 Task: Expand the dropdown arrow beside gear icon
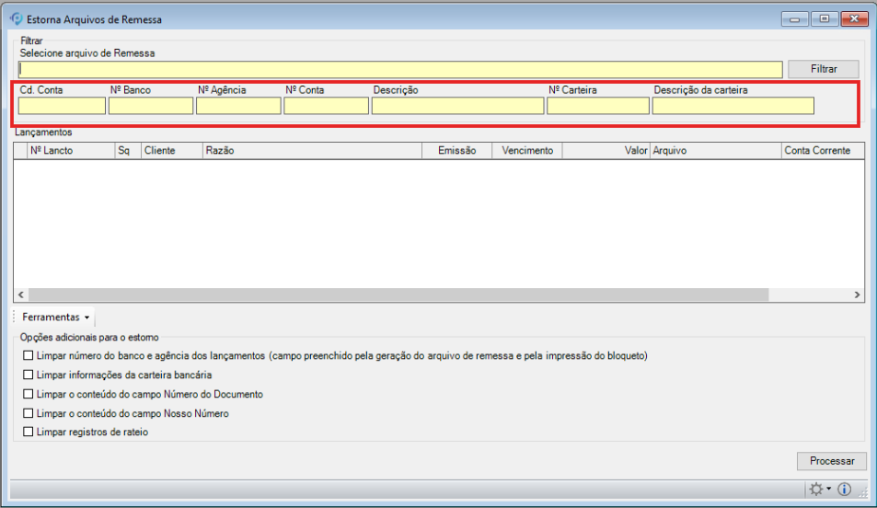point(829,490)
